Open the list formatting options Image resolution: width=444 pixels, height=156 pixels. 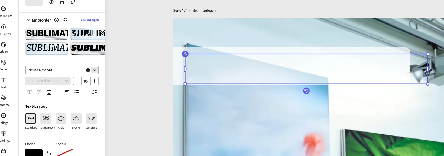[77, 92]
